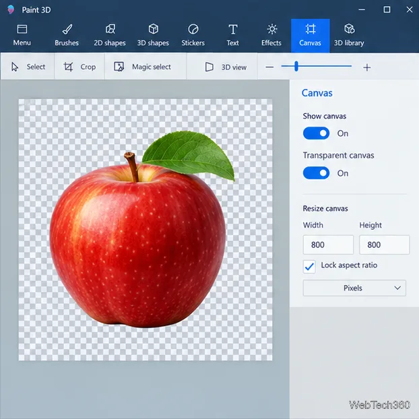Open the 2D shapes tools

click(x=110, y=35)
